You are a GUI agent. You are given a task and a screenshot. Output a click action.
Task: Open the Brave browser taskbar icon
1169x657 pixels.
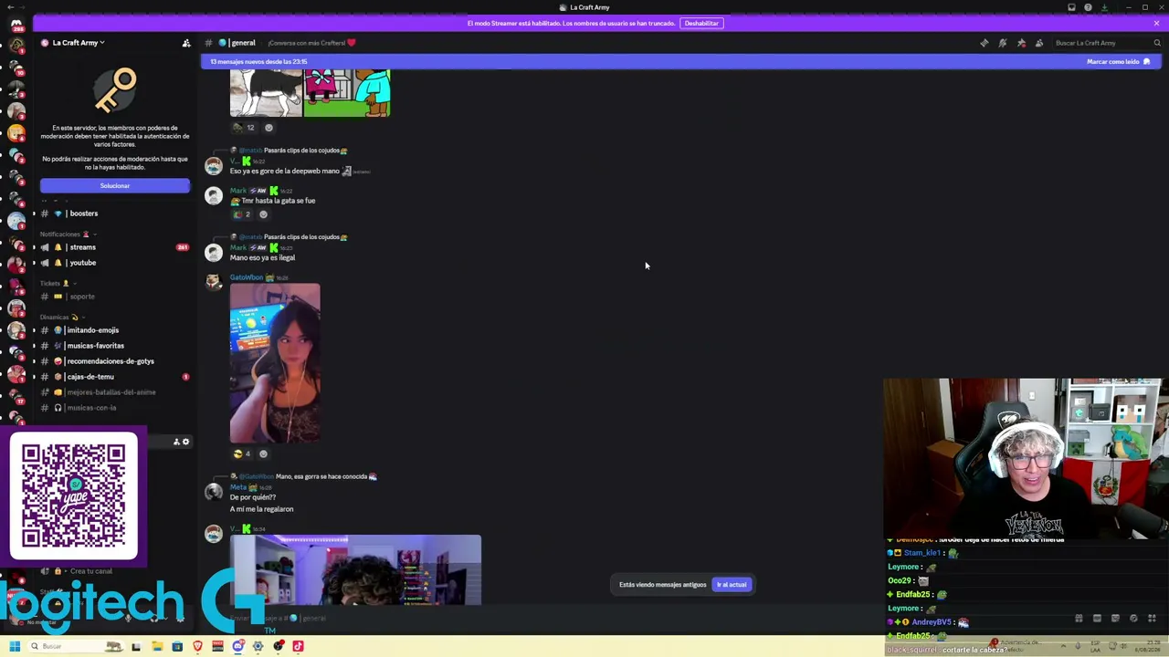point(197,646)
